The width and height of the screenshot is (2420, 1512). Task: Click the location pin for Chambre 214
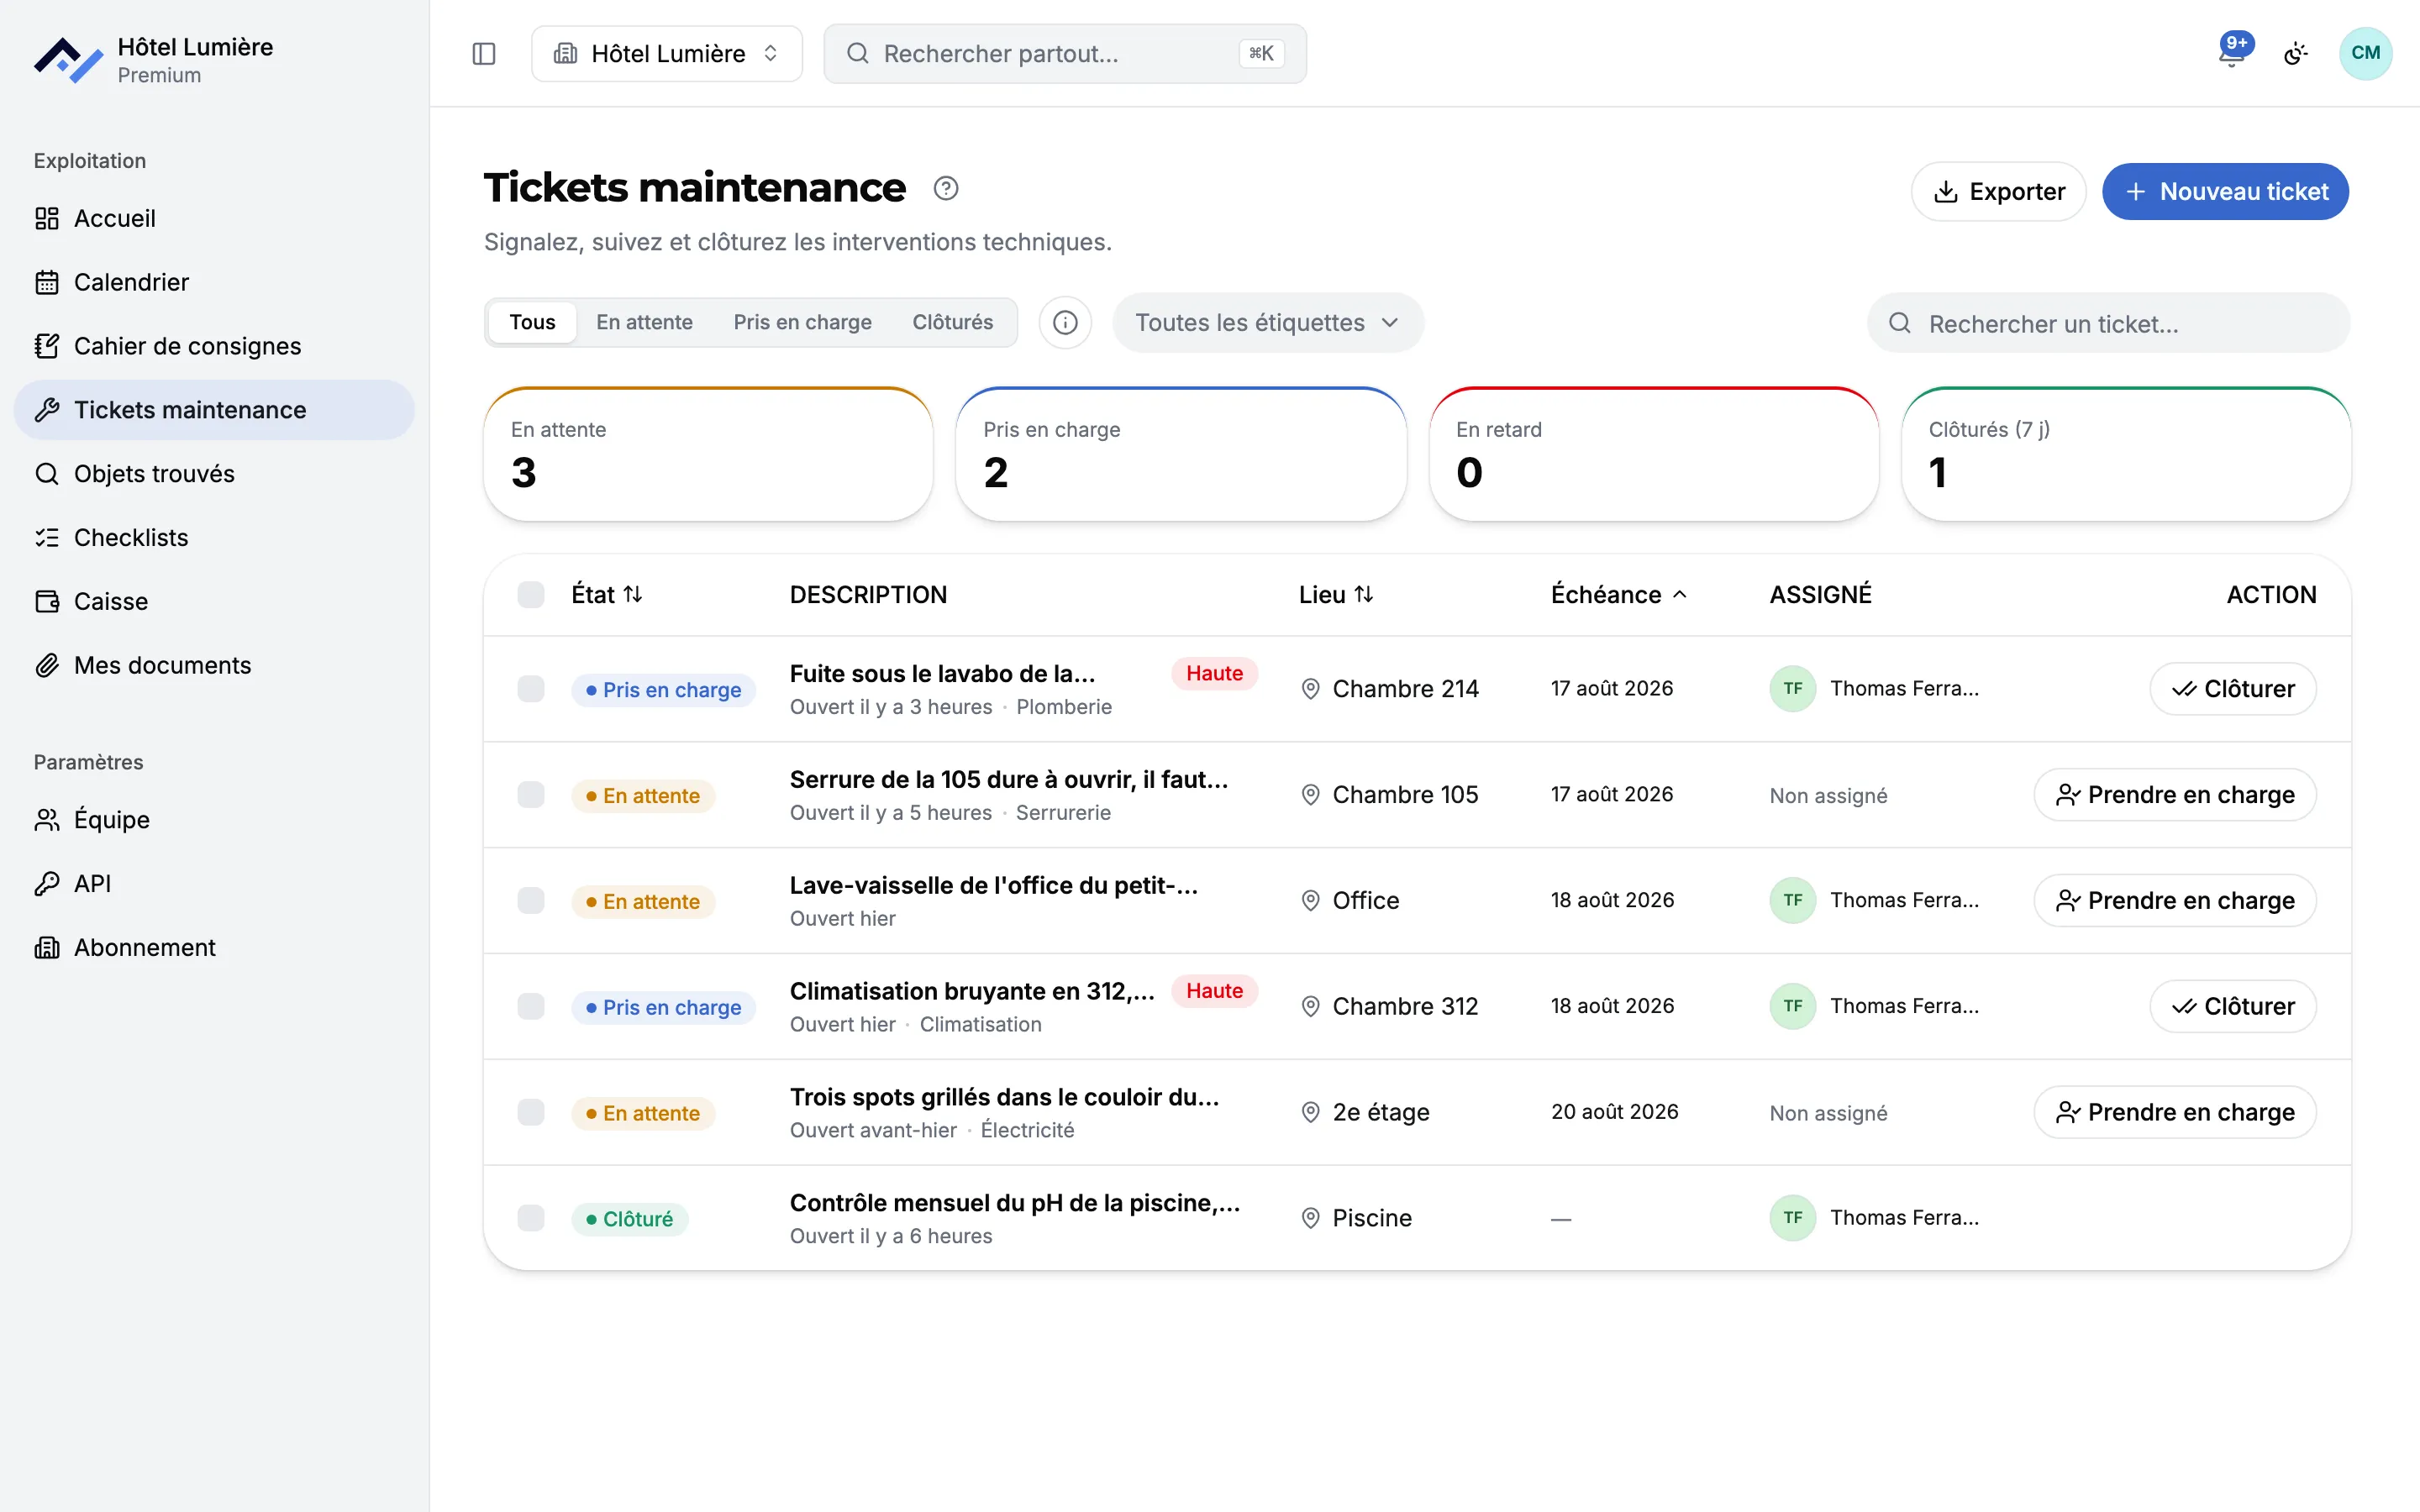pos(1310,689)
